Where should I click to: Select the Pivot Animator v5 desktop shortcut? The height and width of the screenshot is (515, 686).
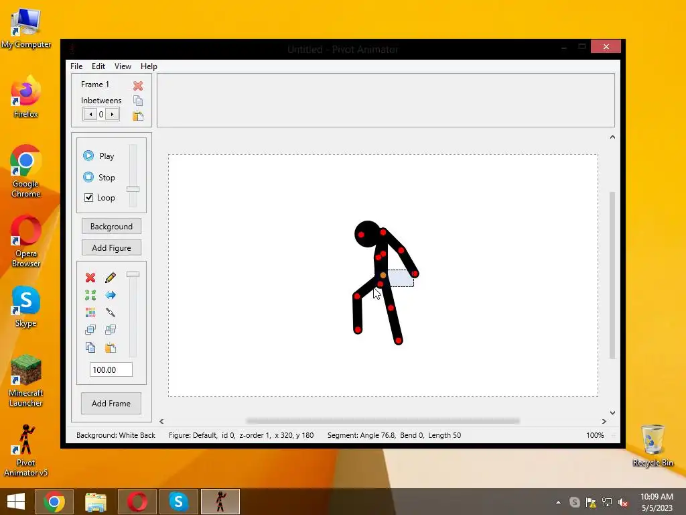click(26, 450)
